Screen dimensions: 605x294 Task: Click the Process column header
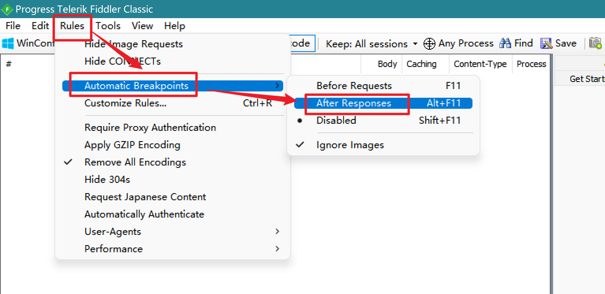[x=531, y=64]
